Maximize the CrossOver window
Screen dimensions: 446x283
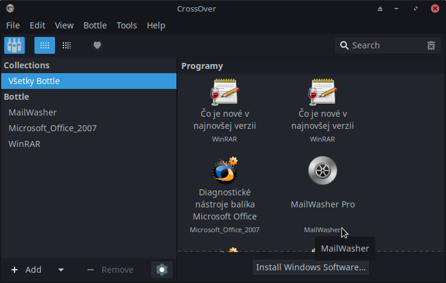pos(416,9)
